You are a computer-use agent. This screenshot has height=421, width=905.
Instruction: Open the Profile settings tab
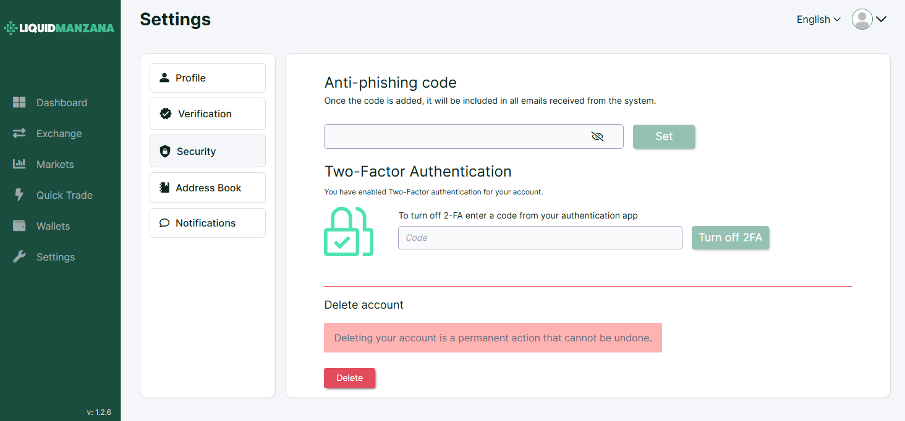208,78
